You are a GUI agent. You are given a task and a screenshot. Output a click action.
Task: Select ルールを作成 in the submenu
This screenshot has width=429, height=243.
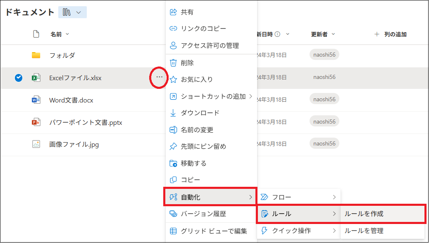[x=382, y=214]
